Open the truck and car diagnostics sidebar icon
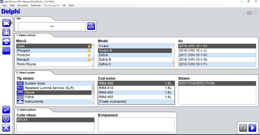Screen dimensions: 260x135 (x=6, y=32)
